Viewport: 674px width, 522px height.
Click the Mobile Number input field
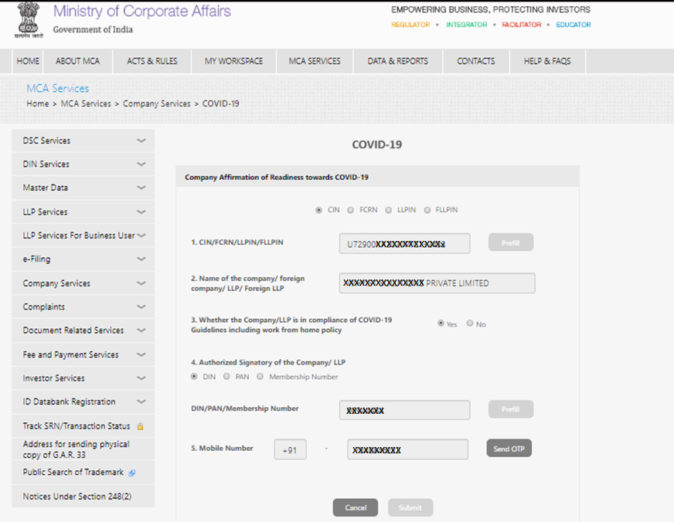pos(407,449)
